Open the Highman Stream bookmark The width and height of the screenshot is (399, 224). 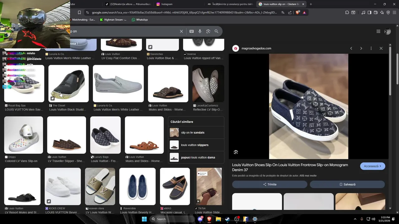(x=113, y=20)
